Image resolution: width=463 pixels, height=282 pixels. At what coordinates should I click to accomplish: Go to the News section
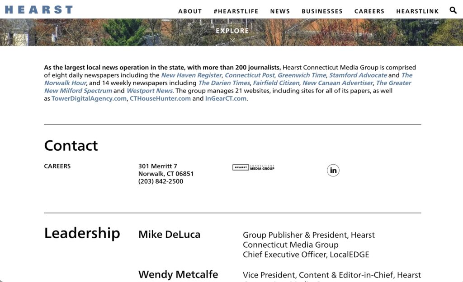[x=280, y=11]
